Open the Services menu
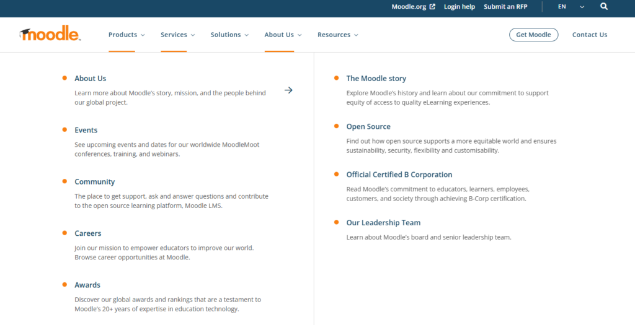Screen dimensions: 635x325 [174, 35]
